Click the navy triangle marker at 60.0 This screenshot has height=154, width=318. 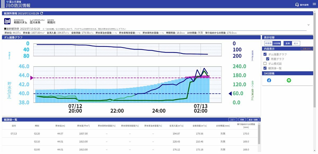pos(230,93)
